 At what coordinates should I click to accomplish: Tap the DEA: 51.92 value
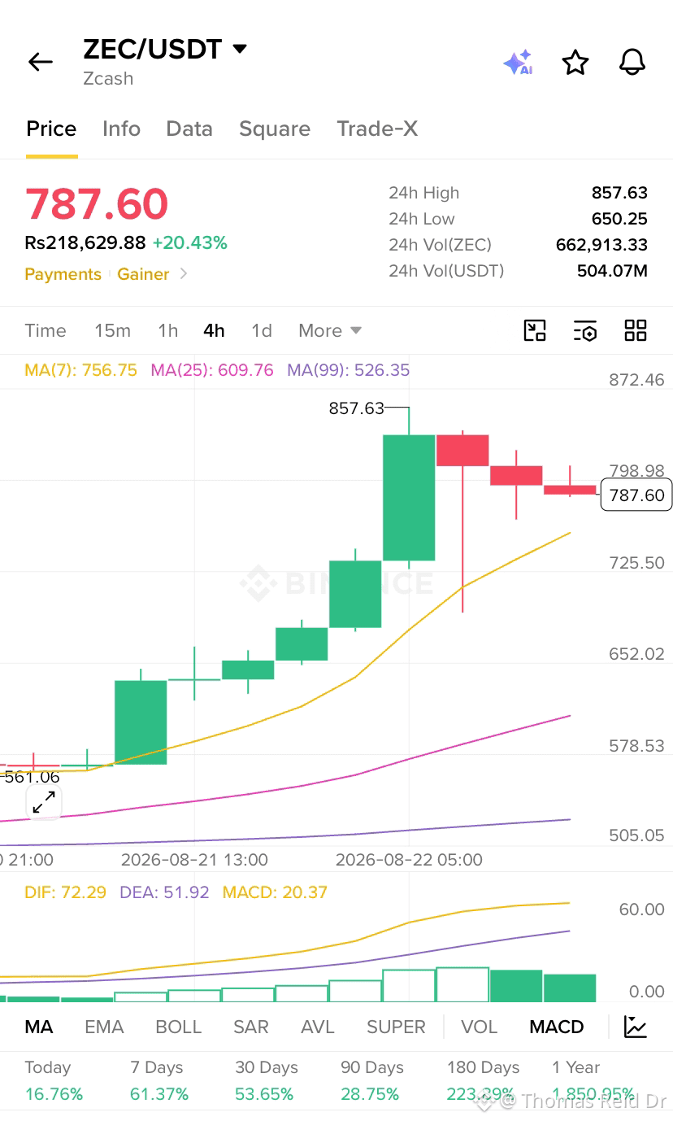[x=164, y=892]
